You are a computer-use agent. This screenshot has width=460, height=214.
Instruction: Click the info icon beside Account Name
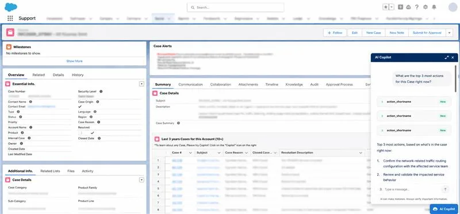pos(31,127)
